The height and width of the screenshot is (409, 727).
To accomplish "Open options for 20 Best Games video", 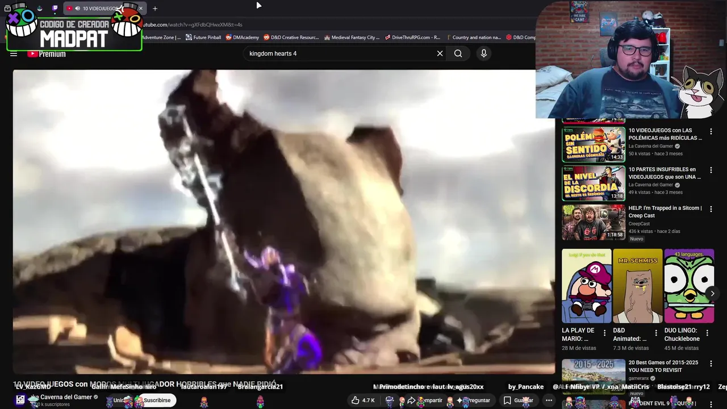I will tap(711, 364).
